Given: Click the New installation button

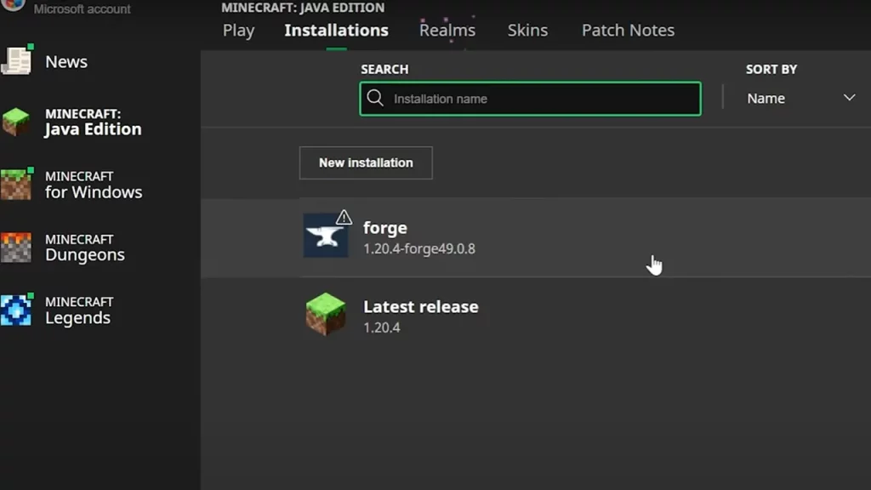Looking at the screenshot, I should 366,162.
